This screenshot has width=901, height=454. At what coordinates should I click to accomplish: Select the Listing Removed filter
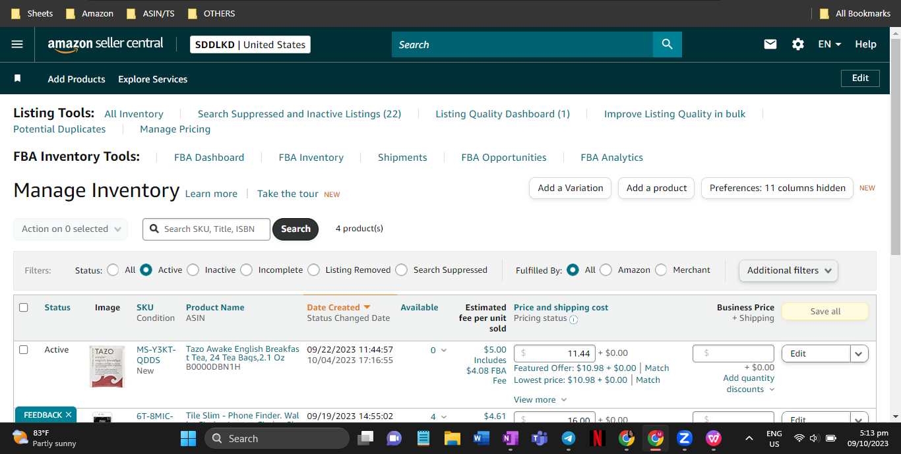(313, 270)
